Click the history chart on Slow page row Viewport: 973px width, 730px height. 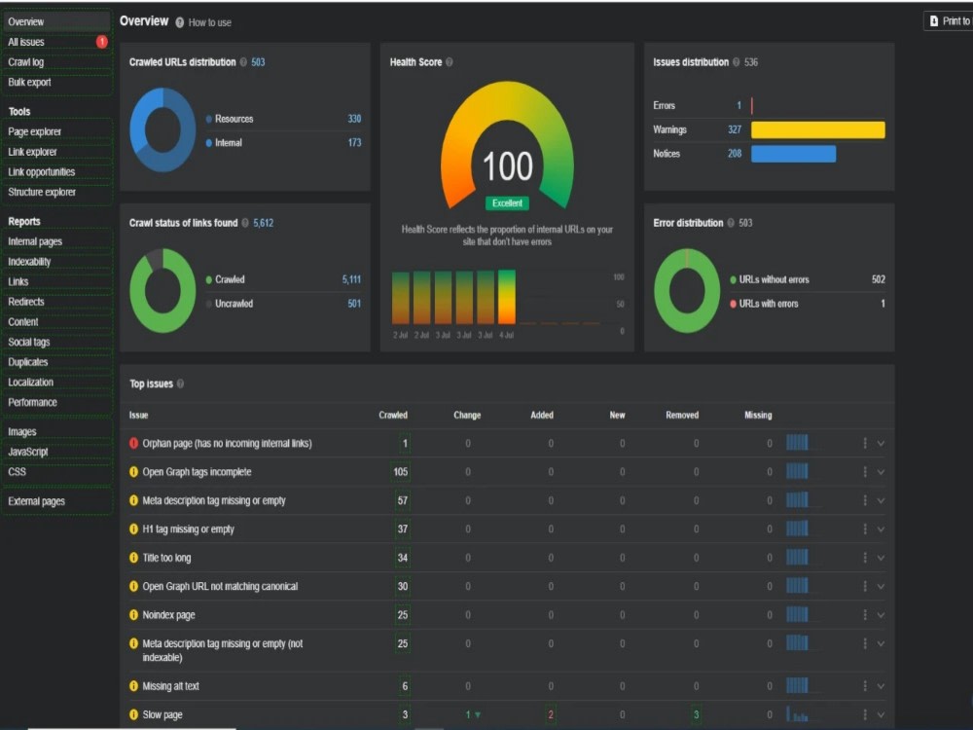[797, 713]
